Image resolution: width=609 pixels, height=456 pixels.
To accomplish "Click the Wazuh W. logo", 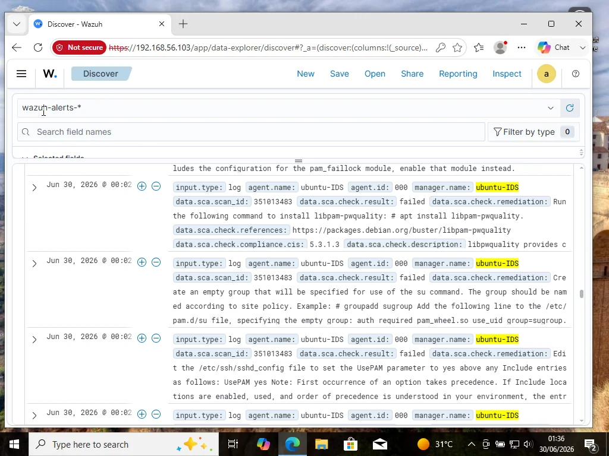I will pyautogui.click(x=50, y=74).
